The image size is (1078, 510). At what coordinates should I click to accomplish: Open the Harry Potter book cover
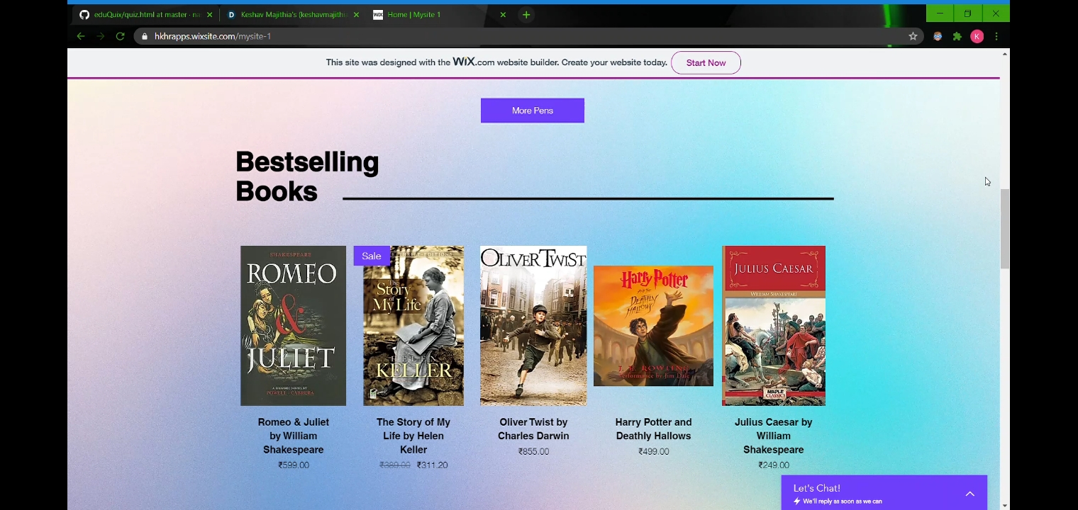[653, 326]
